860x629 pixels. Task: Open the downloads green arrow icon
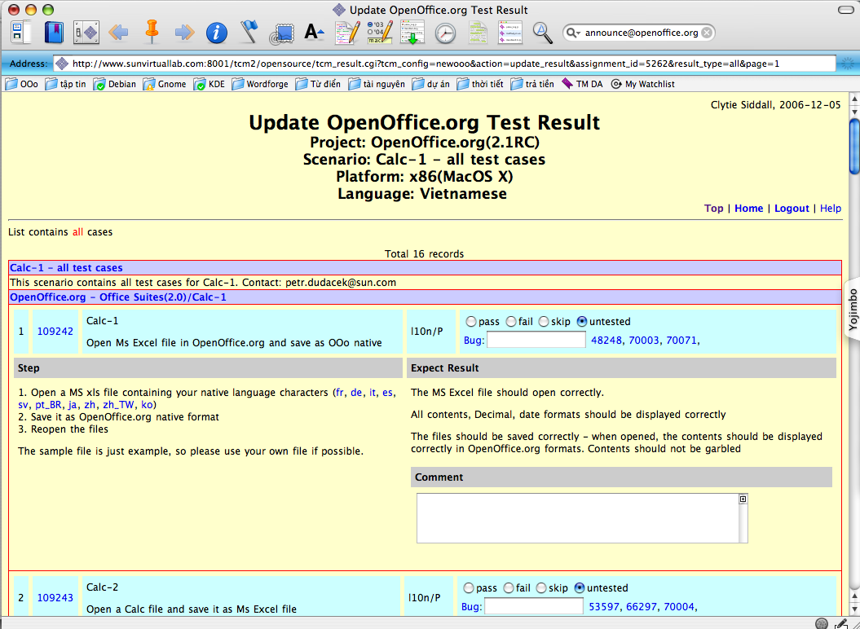(x=412, y=33)
